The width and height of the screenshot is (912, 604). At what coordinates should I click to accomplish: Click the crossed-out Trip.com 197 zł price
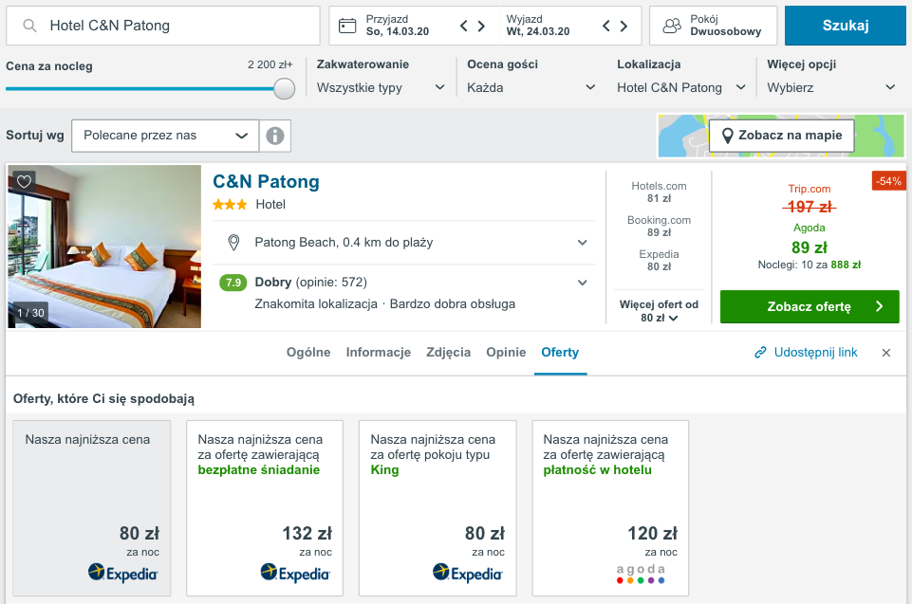[x=810, y=207]
